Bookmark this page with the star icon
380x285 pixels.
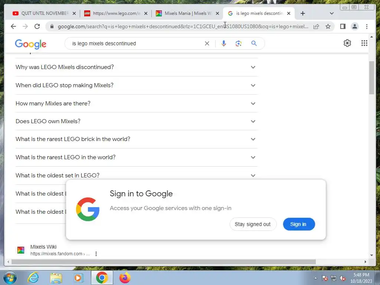pos(328,26)
